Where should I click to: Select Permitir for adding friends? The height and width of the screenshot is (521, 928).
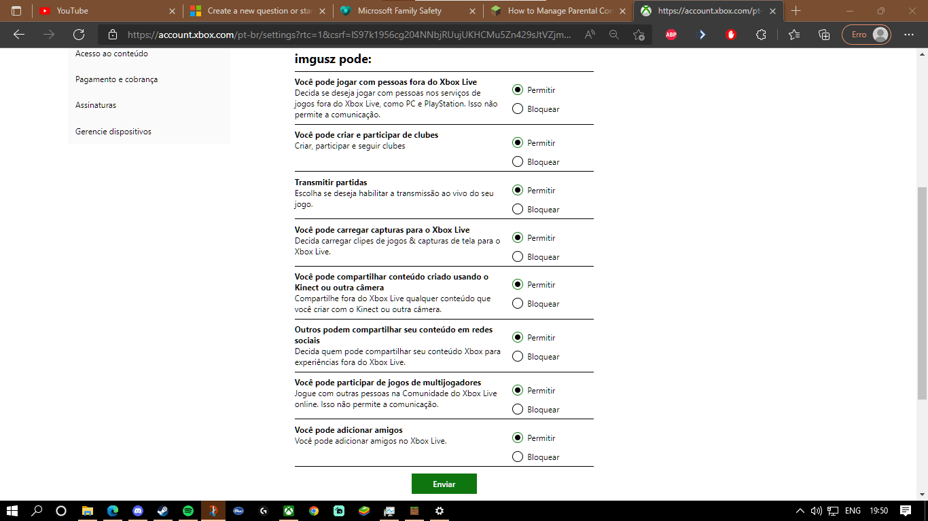click(518, 438)
